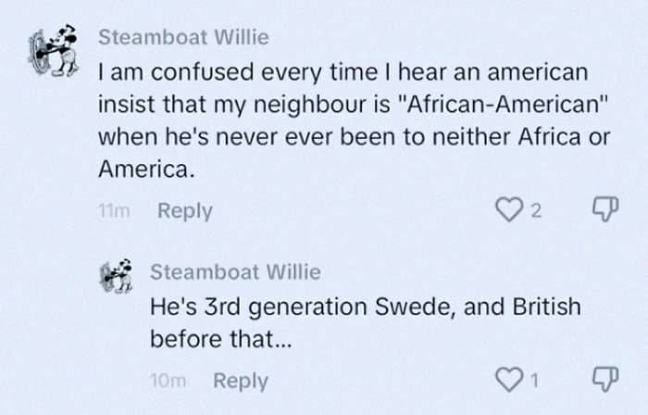This screenshot has height=415, width=648.
Task: Click the "before that..." text in the reply
Action: 220,339
